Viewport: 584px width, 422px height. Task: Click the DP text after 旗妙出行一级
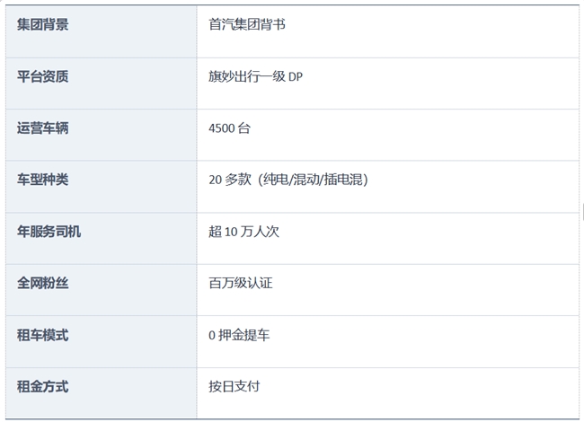[296, 77]
